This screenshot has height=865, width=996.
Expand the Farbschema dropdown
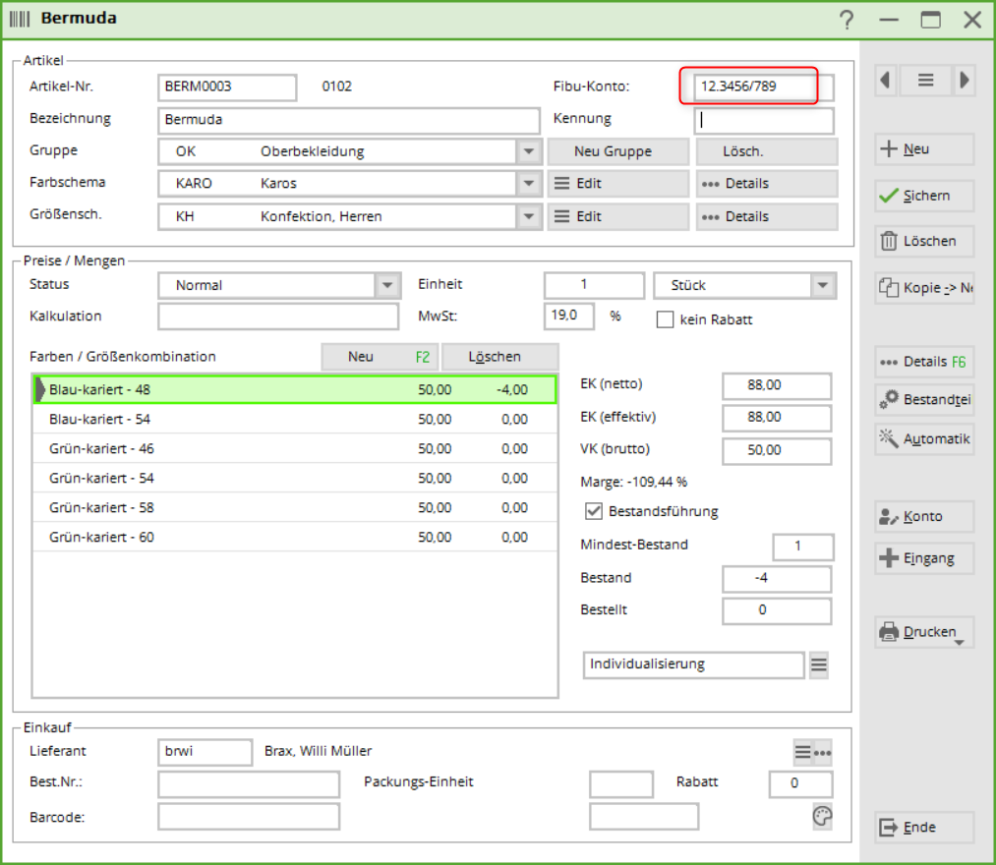coord(530,184)
